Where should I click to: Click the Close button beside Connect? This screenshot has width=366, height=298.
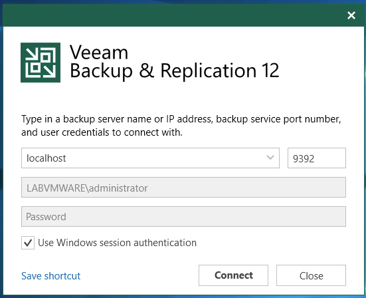coord(311,275)
